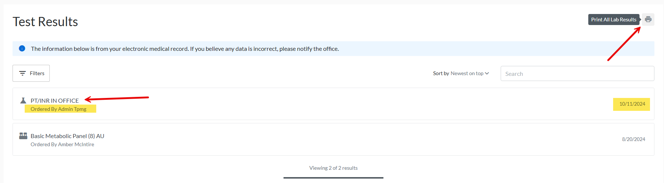664x183 pixels.
Task: Click the printer icon for lab results
Action: (648, 20)
